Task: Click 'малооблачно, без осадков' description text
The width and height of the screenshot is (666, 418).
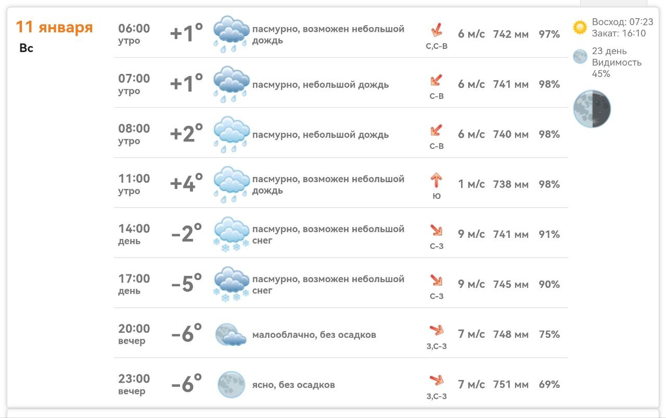Action: (314, 335)
